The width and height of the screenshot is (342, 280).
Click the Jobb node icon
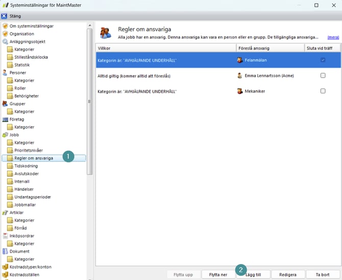(5, 135)
